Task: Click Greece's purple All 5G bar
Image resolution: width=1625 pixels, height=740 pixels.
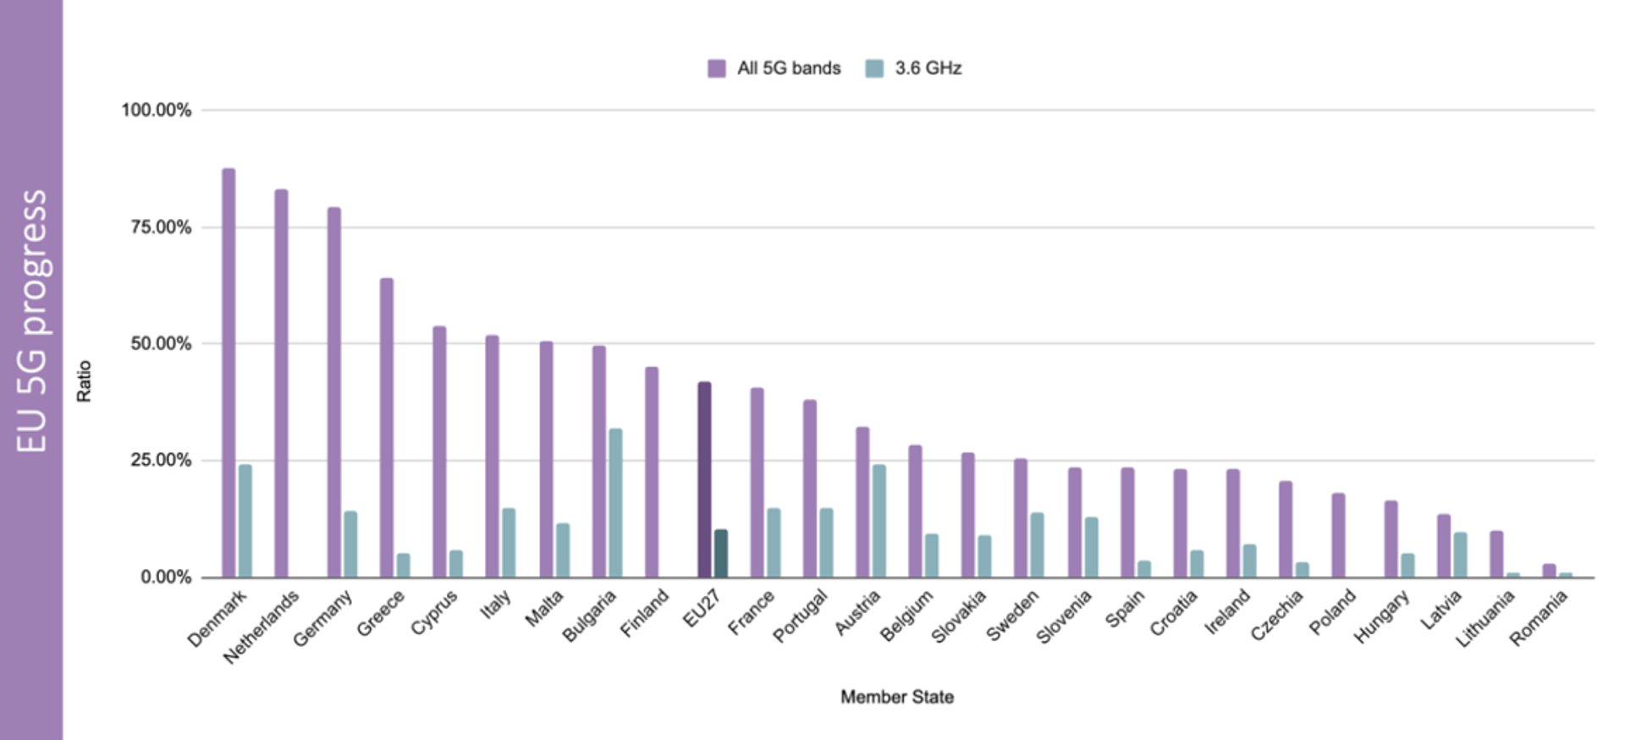Action: click(387, 427)
